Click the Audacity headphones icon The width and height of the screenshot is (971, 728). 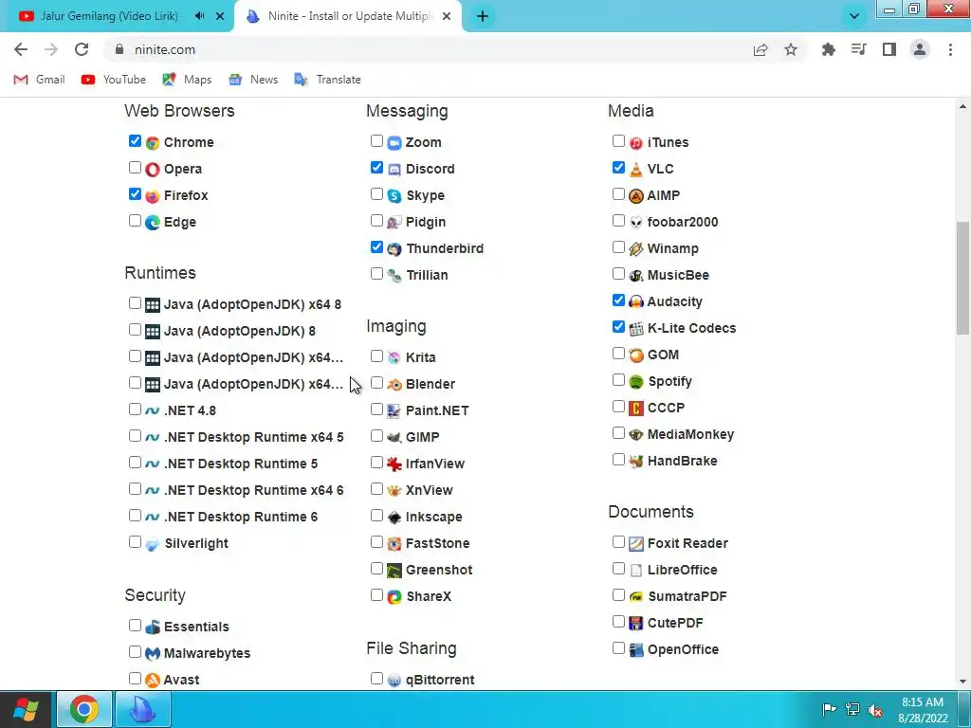[x=636, y=302]
